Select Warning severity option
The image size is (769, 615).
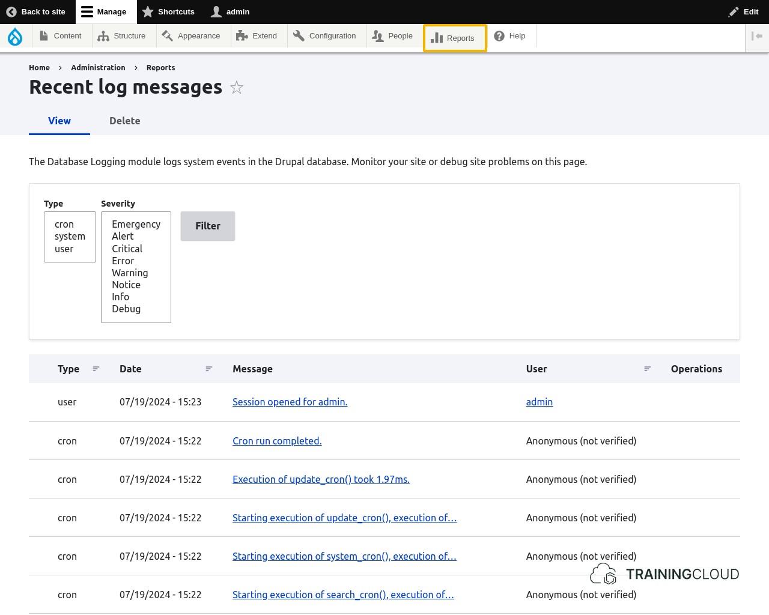pos(136,273)
